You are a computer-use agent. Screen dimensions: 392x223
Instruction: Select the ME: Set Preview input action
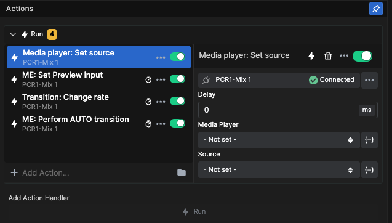coord(98,79)
